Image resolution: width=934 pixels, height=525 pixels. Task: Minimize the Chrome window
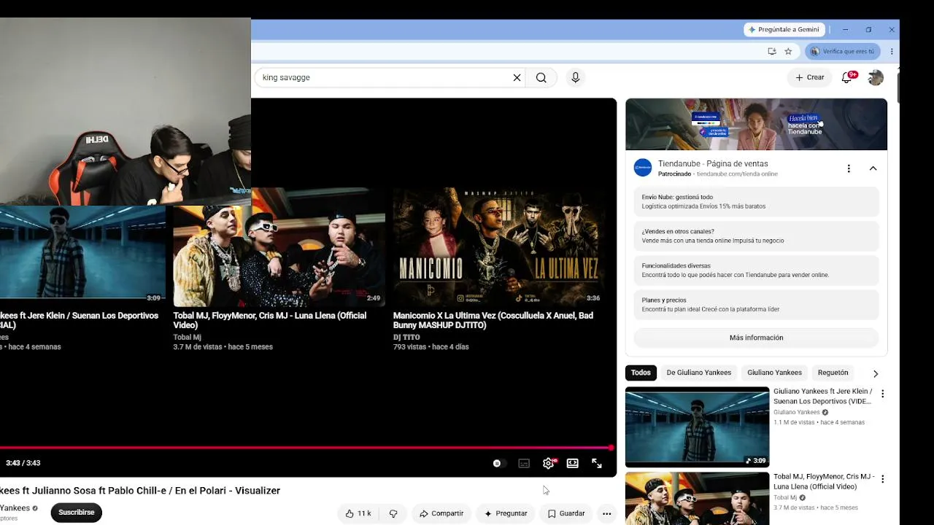click(x=845, y=30)
